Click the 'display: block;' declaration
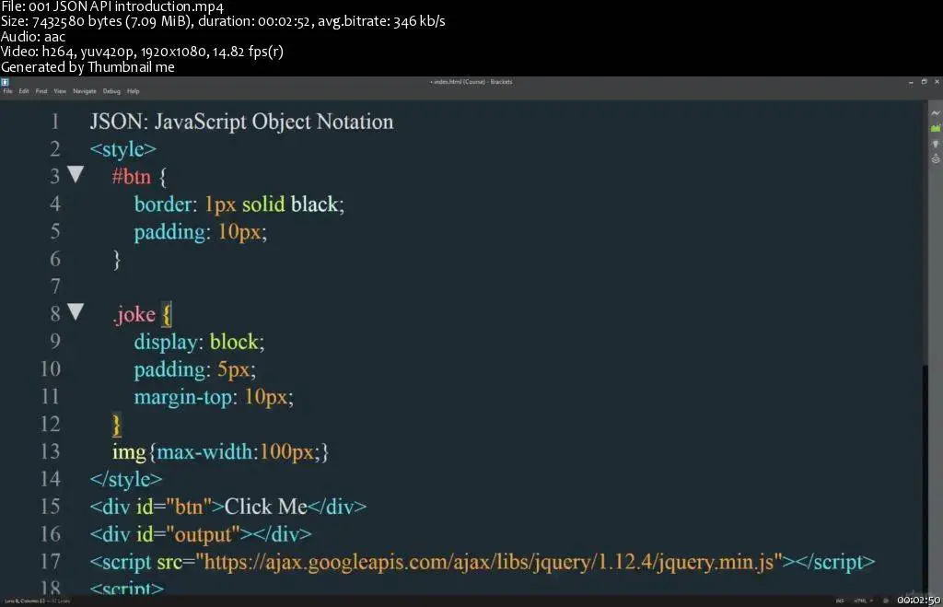943x607 pixels. (x=199, y=342)
